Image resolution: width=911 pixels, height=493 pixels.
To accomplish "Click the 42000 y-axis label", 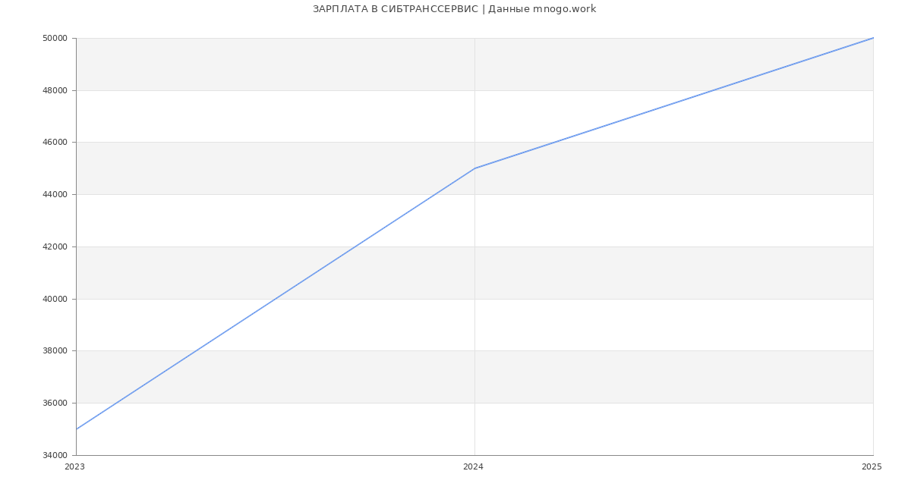I will [55, 247].
